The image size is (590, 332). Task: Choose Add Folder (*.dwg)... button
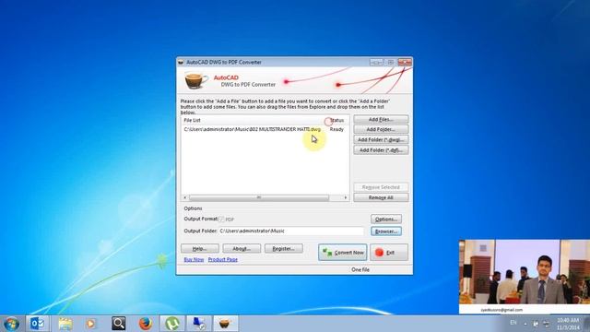click(x=381, y=139)
